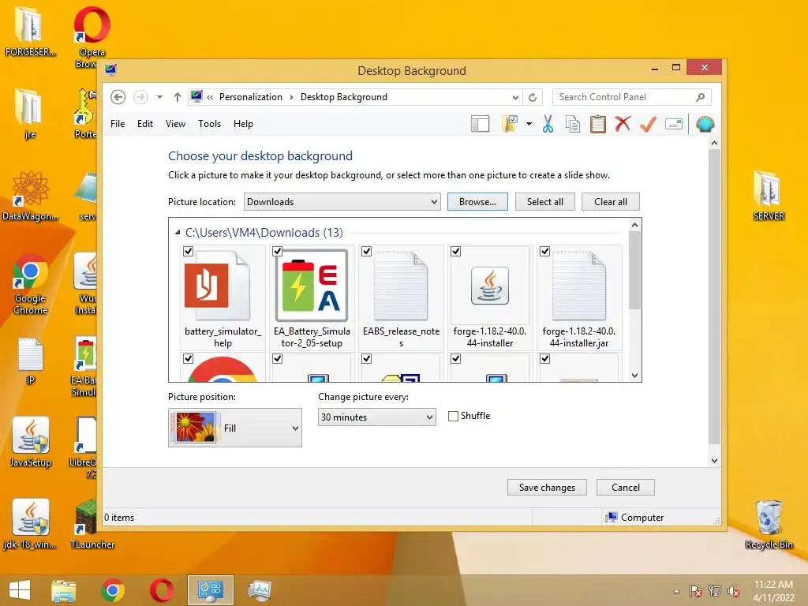The height and width of the screenshot is (606, 808).
Task: Open the Start button on the taskbar
Action: [x=20, y=590]
